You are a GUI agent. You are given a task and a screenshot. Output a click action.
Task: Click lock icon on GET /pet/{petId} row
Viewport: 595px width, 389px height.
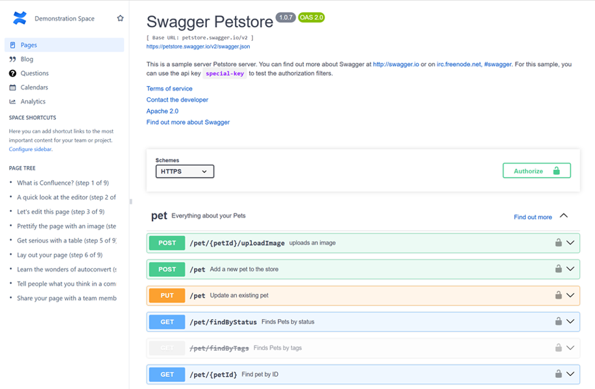[558, 373]
